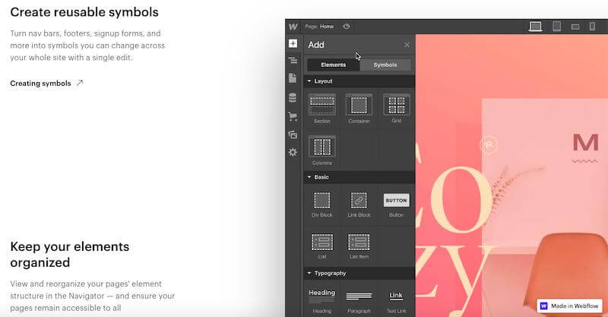Click the Keep your elements organized heading

(70, 255)
